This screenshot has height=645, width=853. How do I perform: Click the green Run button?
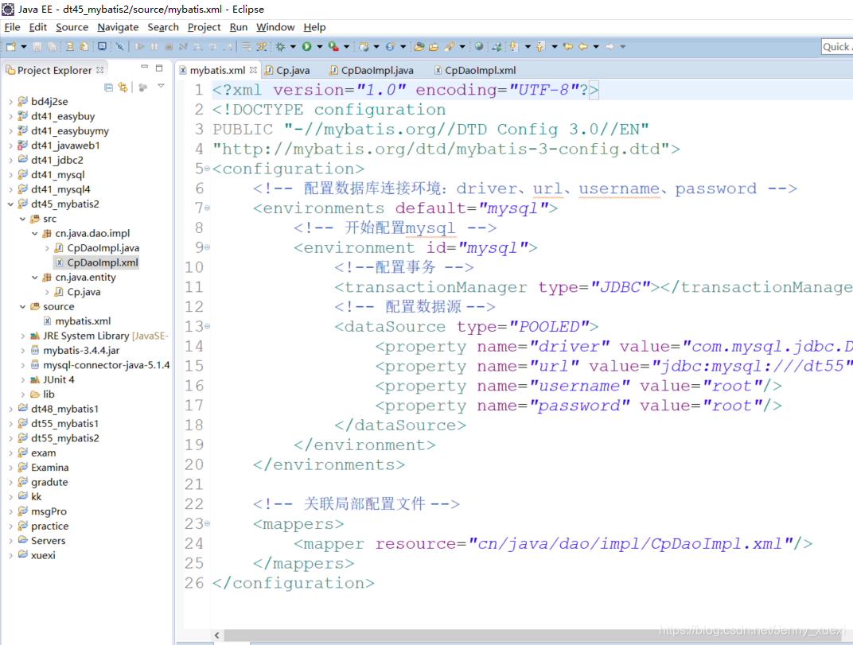(307, 47)
